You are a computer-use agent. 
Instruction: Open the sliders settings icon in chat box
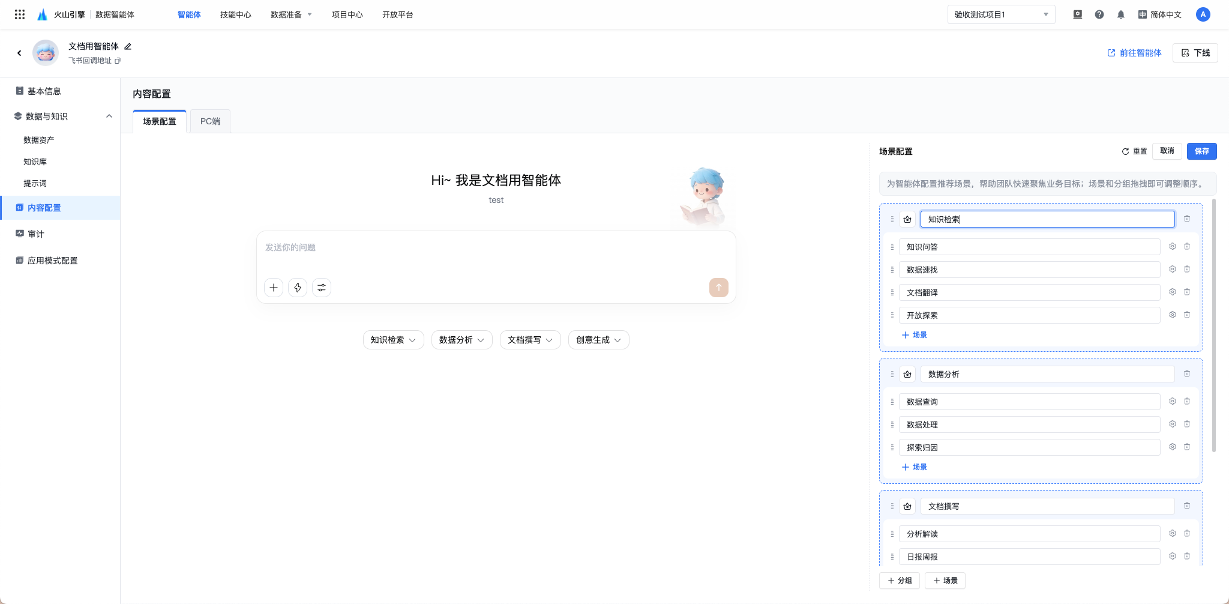(322, 288)
